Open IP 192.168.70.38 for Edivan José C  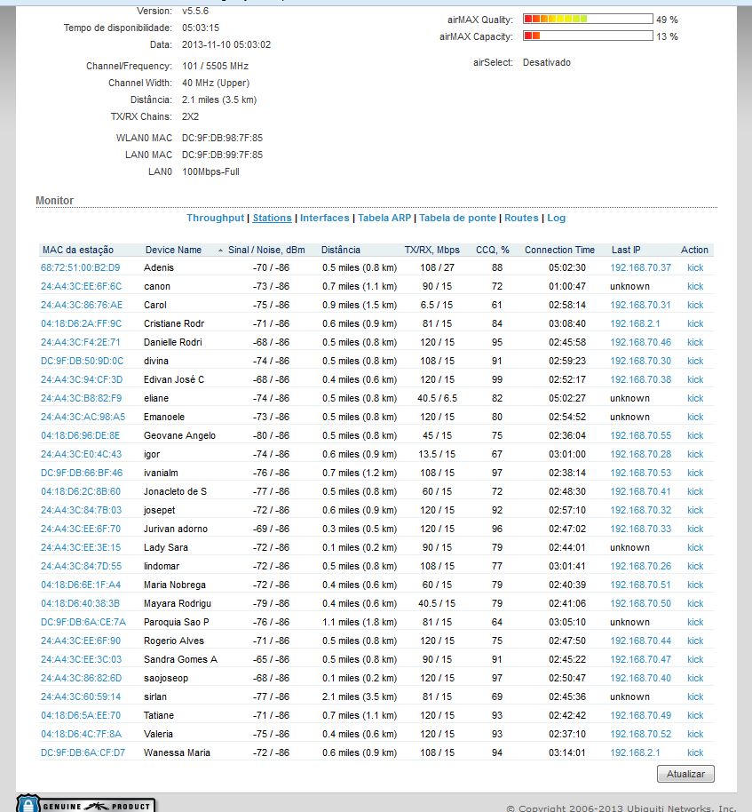click(x=640, y=379)
